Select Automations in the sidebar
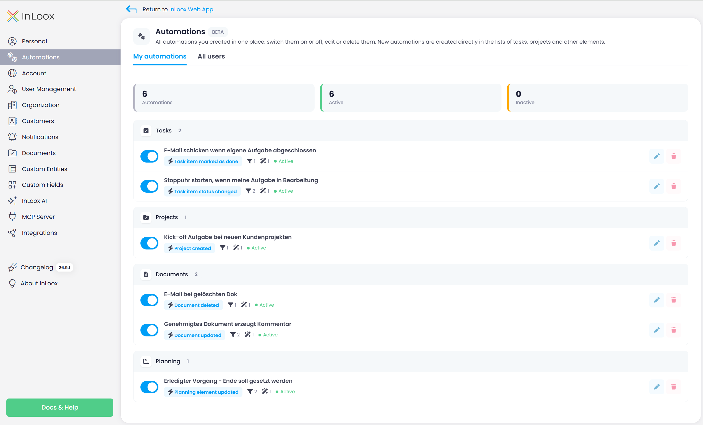The height and width of the screenshot is (425, 703). [x=60, y=57]
